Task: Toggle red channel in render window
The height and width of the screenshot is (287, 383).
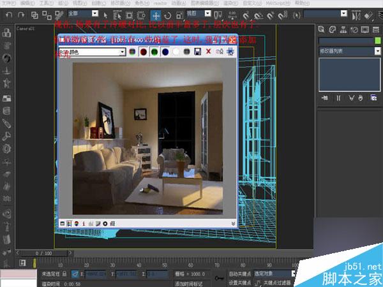Action: tap(144, 52)
